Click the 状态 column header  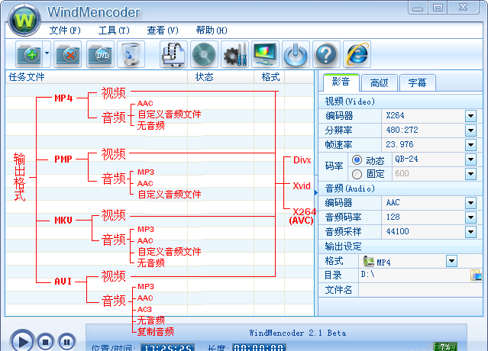tap(221, 77)
